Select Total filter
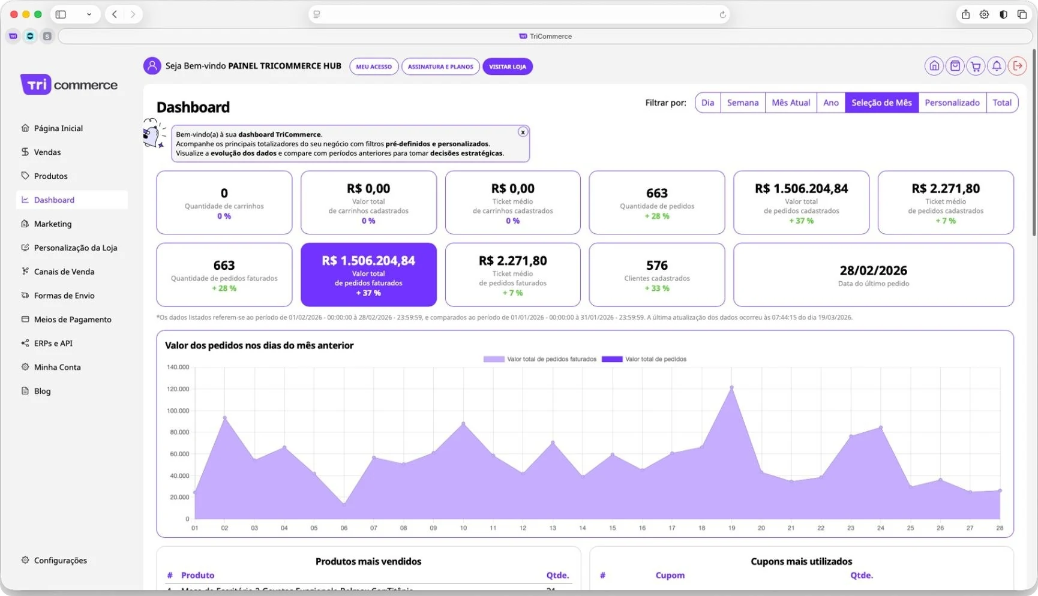 (1002, 103)
